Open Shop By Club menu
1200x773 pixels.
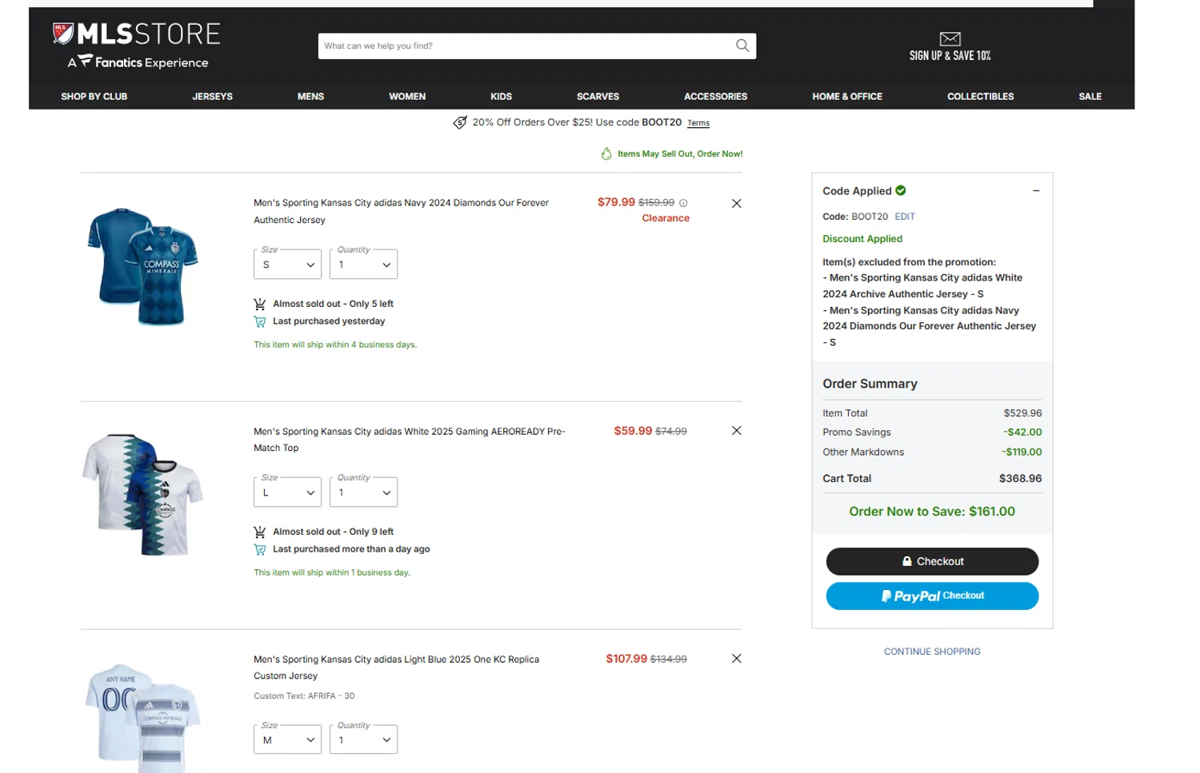(94, 97)
